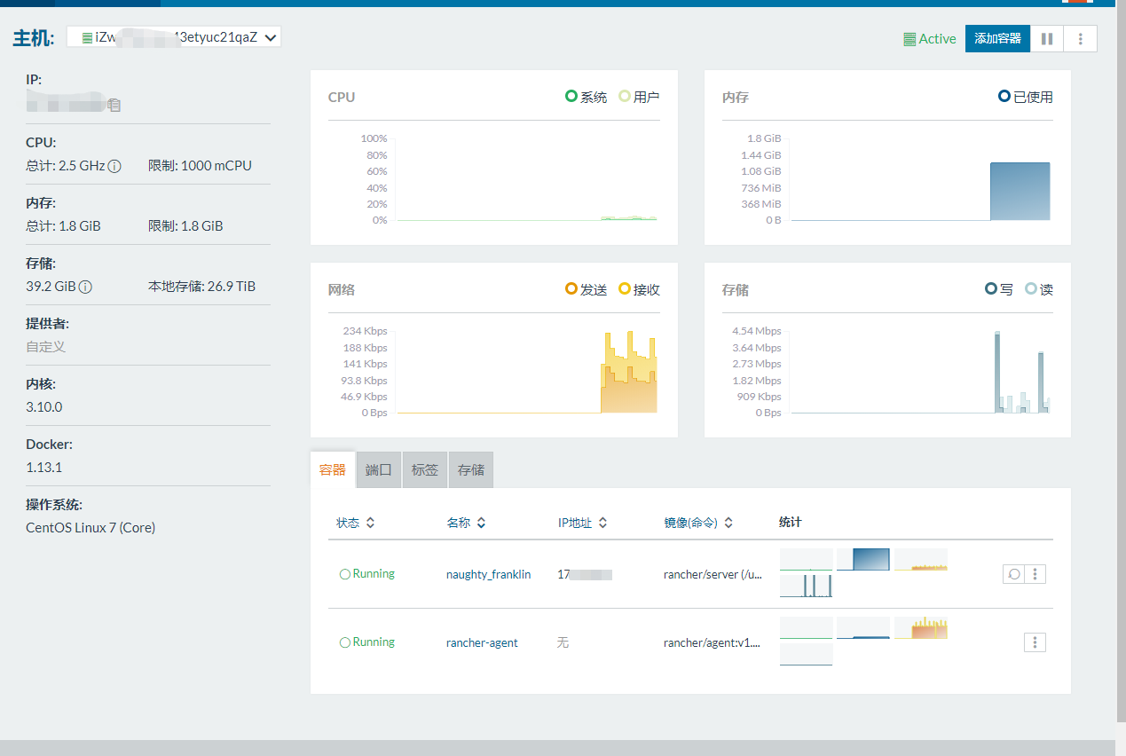The image size is (1126, 756).
Task: Restart the naughty_franklin container
Action: (1013, 574)
